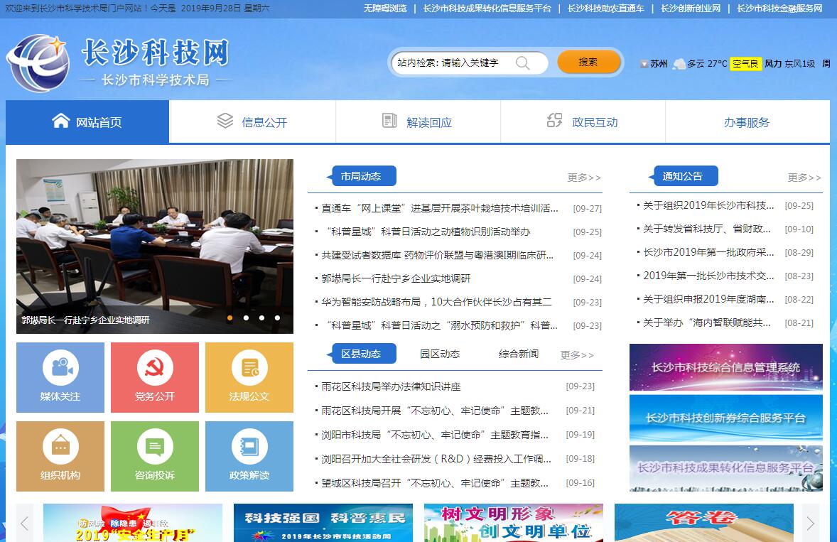Expand 更多 beside 市局动态

click(584, 178)
